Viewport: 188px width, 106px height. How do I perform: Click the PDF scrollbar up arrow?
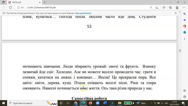tap(180, 12)
